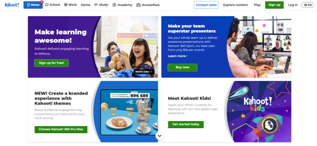Click Sign up for free! button
Image resolution: width=317 pixels, height=146 pixels.
click(x=51, y=63)
